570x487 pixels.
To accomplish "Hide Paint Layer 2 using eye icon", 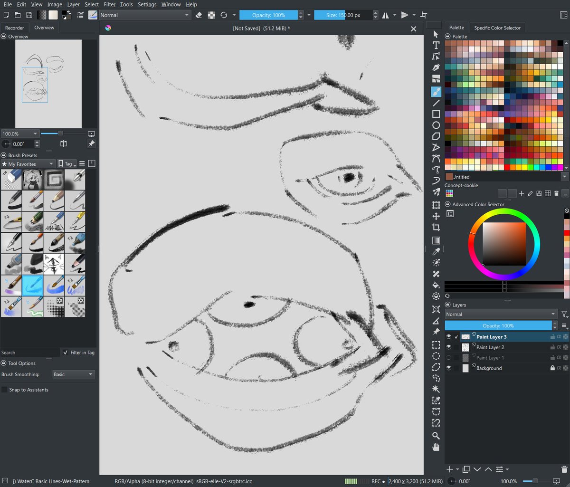I will coord(449,347).
